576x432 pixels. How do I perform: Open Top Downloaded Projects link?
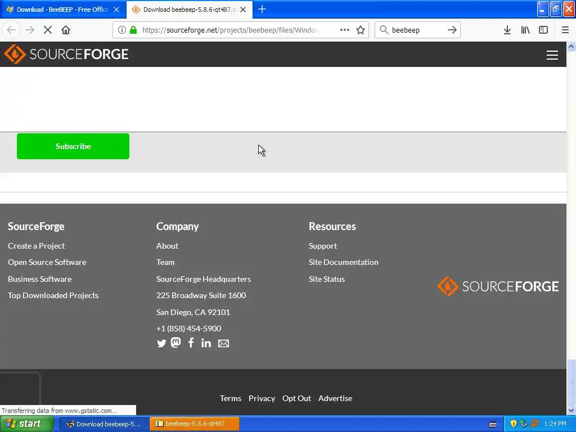tap(53, 295)
